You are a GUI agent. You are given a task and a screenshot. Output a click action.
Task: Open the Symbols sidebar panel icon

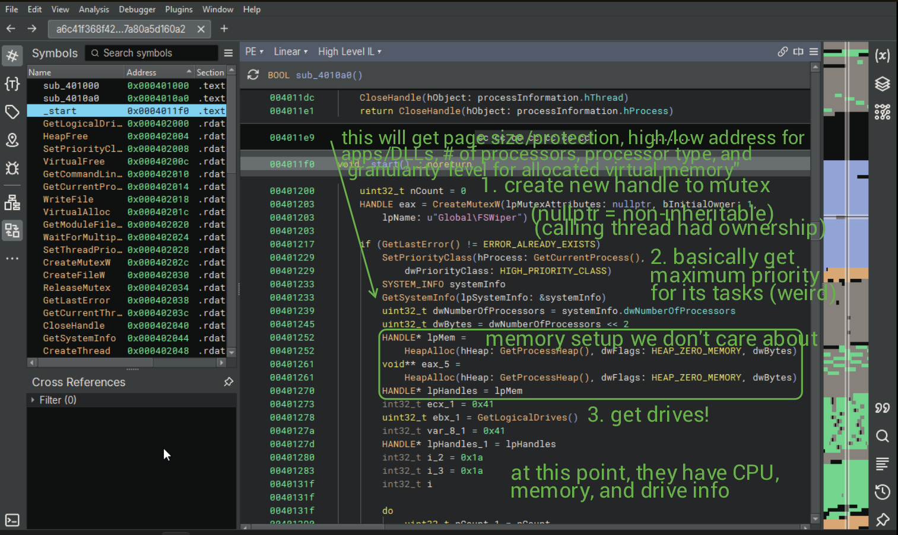pyautogui.click(x=12, y=56)
